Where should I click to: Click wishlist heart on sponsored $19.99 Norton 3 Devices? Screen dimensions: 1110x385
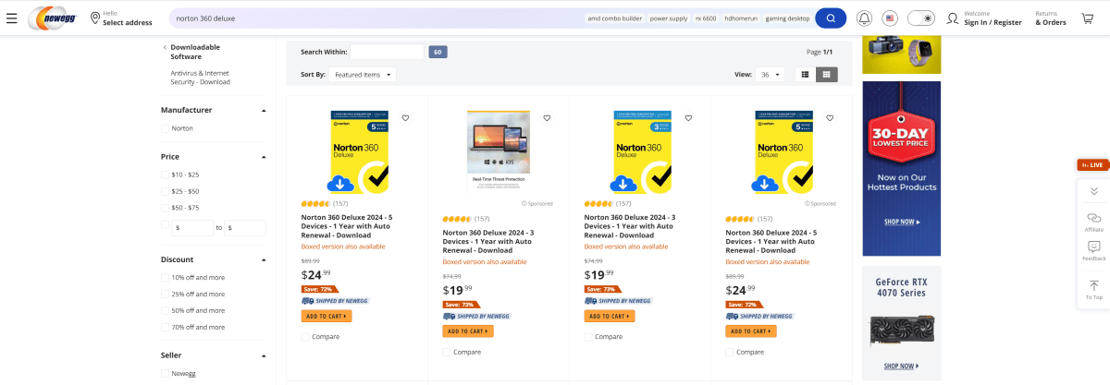[547, 118]
